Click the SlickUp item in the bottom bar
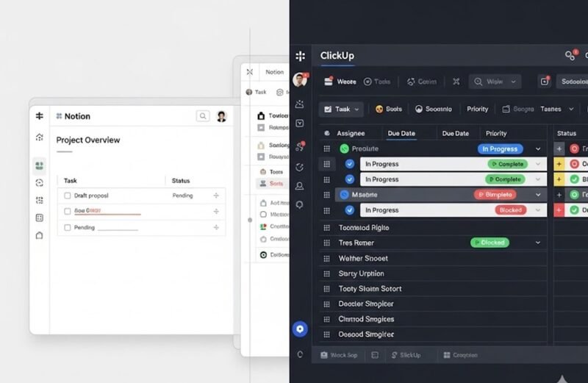Image resolution: width=588 pixels, height=383 pixels. point(406,355)
